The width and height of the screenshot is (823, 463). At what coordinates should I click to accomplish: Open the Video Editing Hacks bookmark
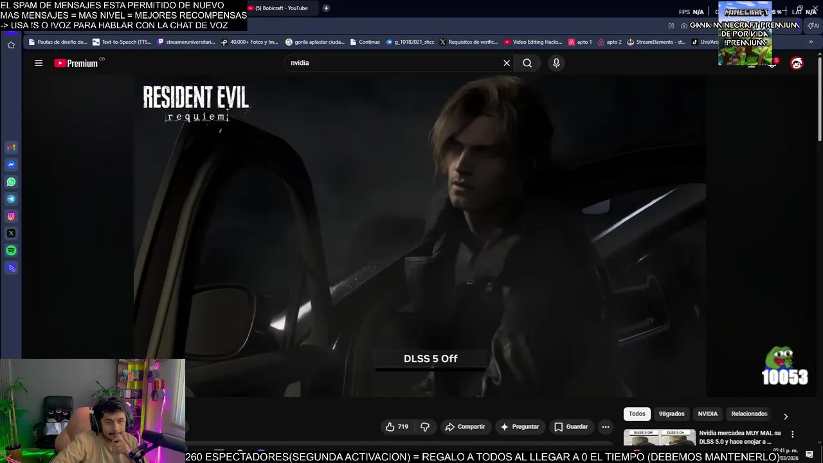[x=533, y=42]
